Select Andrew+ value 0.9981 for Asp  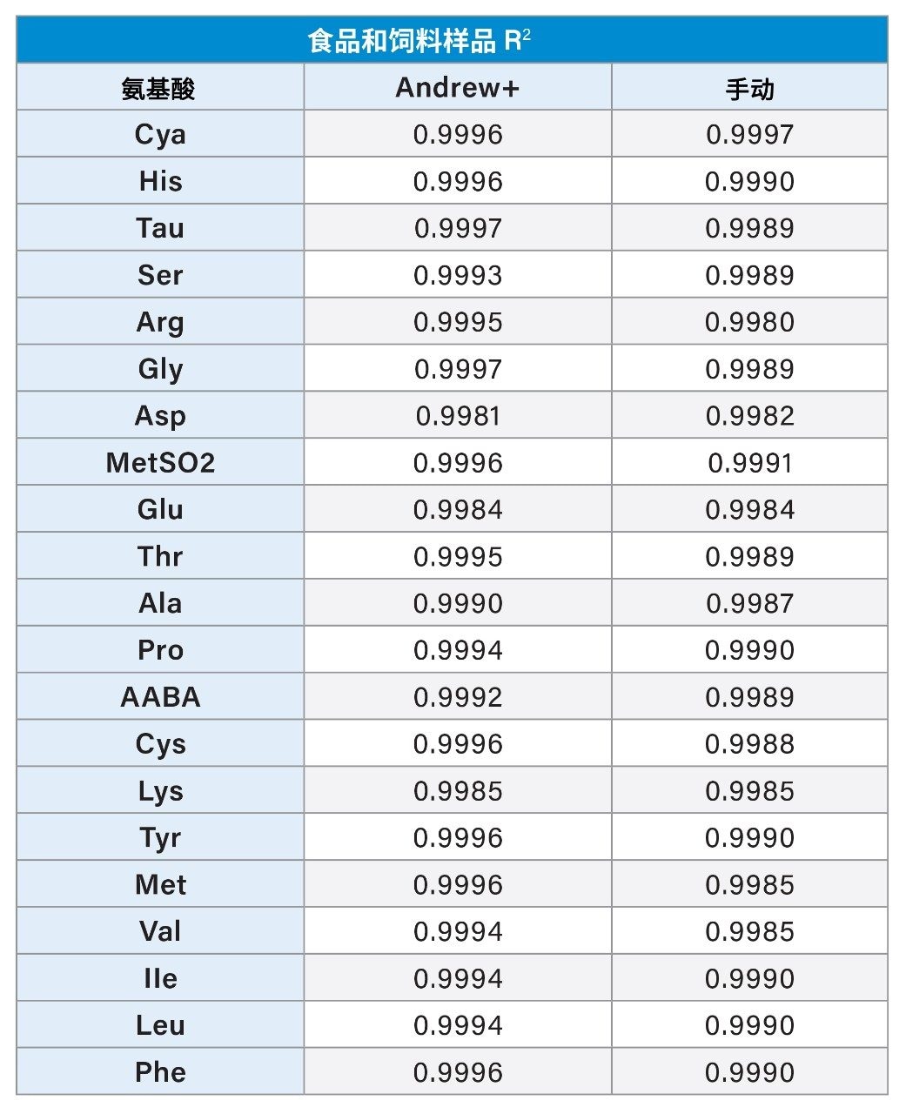pos(458,416)
